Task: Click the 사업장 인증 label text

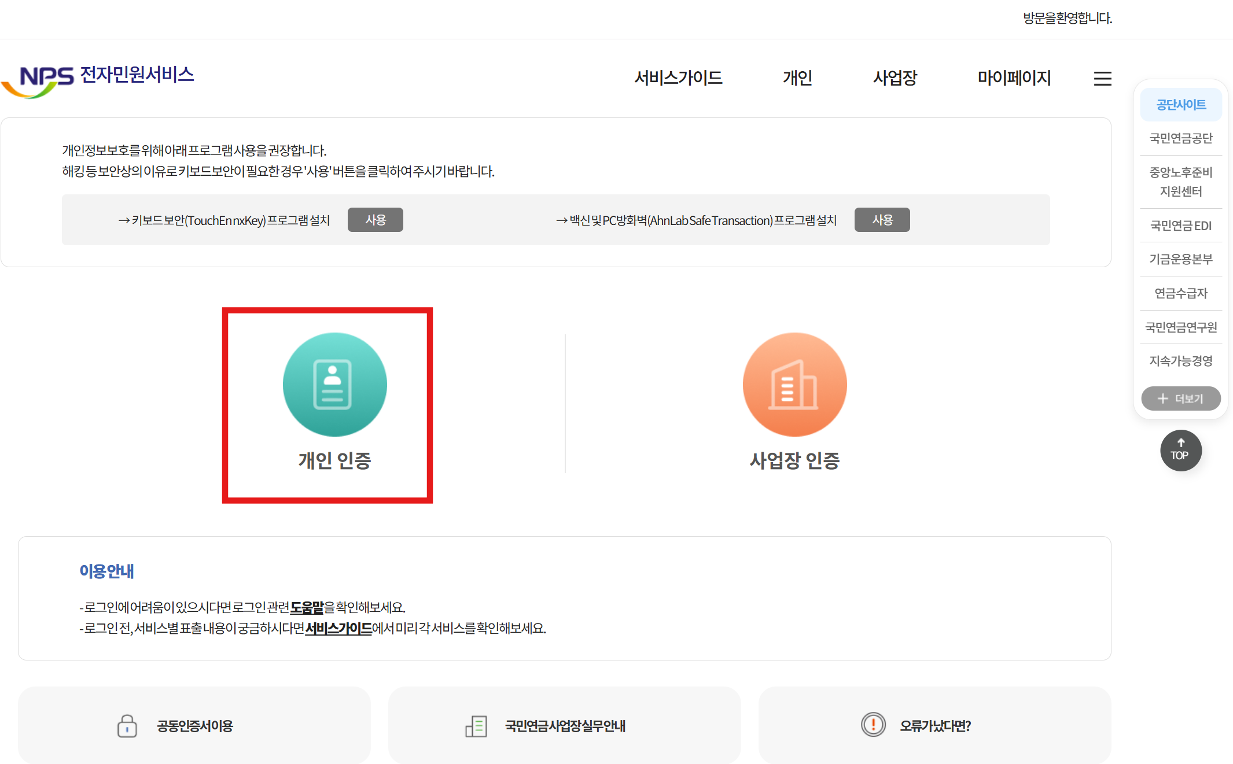Action: [x=794, y=461]
